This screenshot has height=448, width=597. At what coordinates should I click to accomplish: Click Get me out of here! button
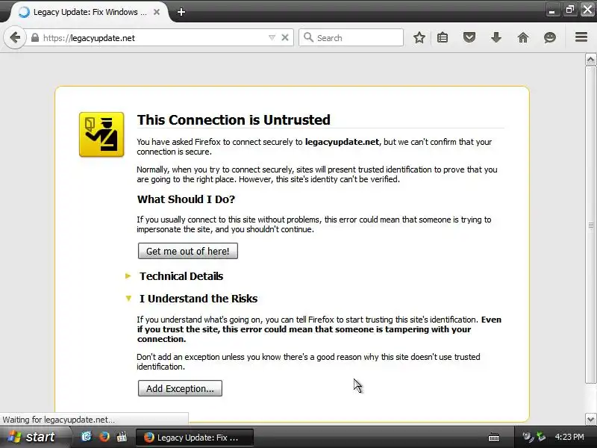188,251
